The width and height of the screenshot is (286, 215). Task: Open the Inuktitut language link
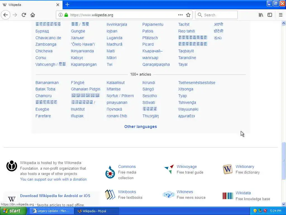[78, 109]
